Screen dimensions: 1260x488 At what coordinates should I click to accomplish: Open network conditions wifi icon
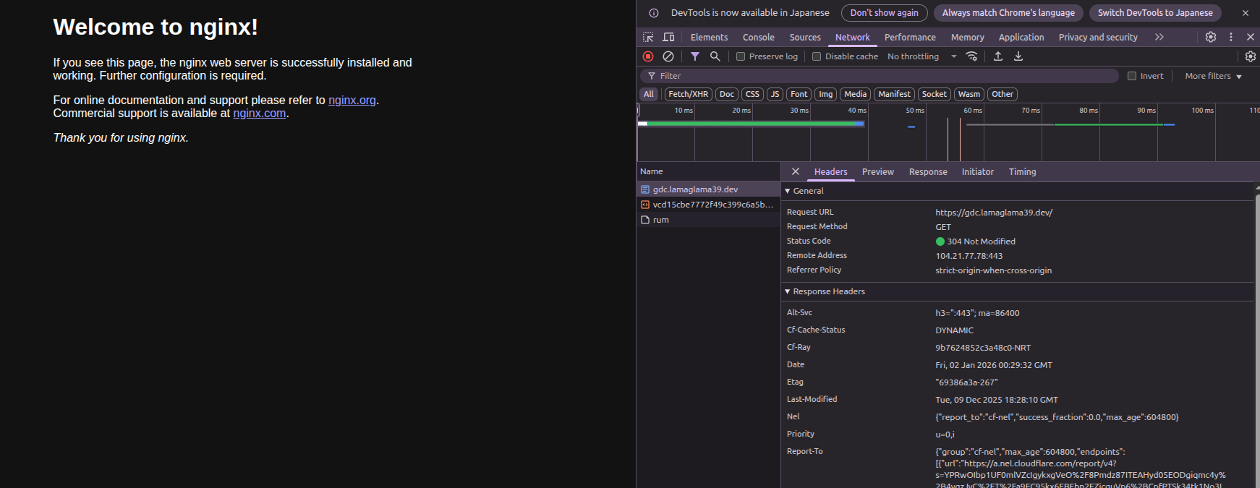(972, 56)
